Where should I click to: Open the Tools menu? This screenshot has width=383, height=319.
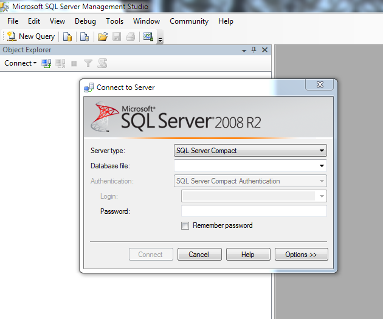pos(114,21)
